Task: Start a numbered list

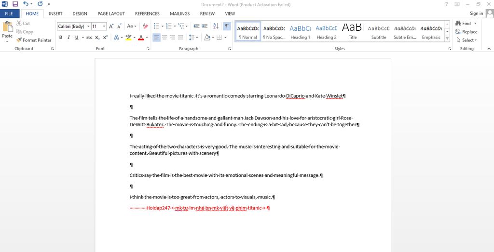Action: pos(168,27)
